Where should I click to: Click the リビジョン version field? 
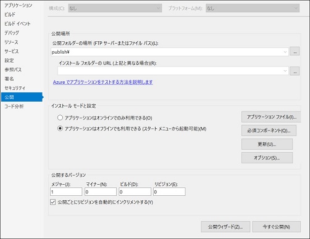169,192
